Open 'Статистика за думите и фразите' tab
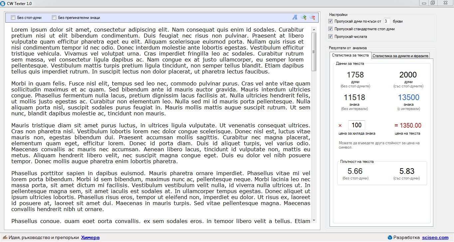 400,56
